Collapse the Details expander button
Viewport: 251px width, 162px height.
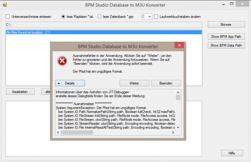[x=70, y=83]
